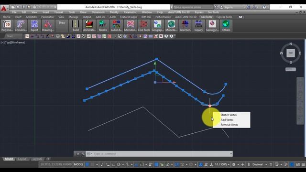Toggle the grid display in status bar
The image size is (306, 172).
87,164
